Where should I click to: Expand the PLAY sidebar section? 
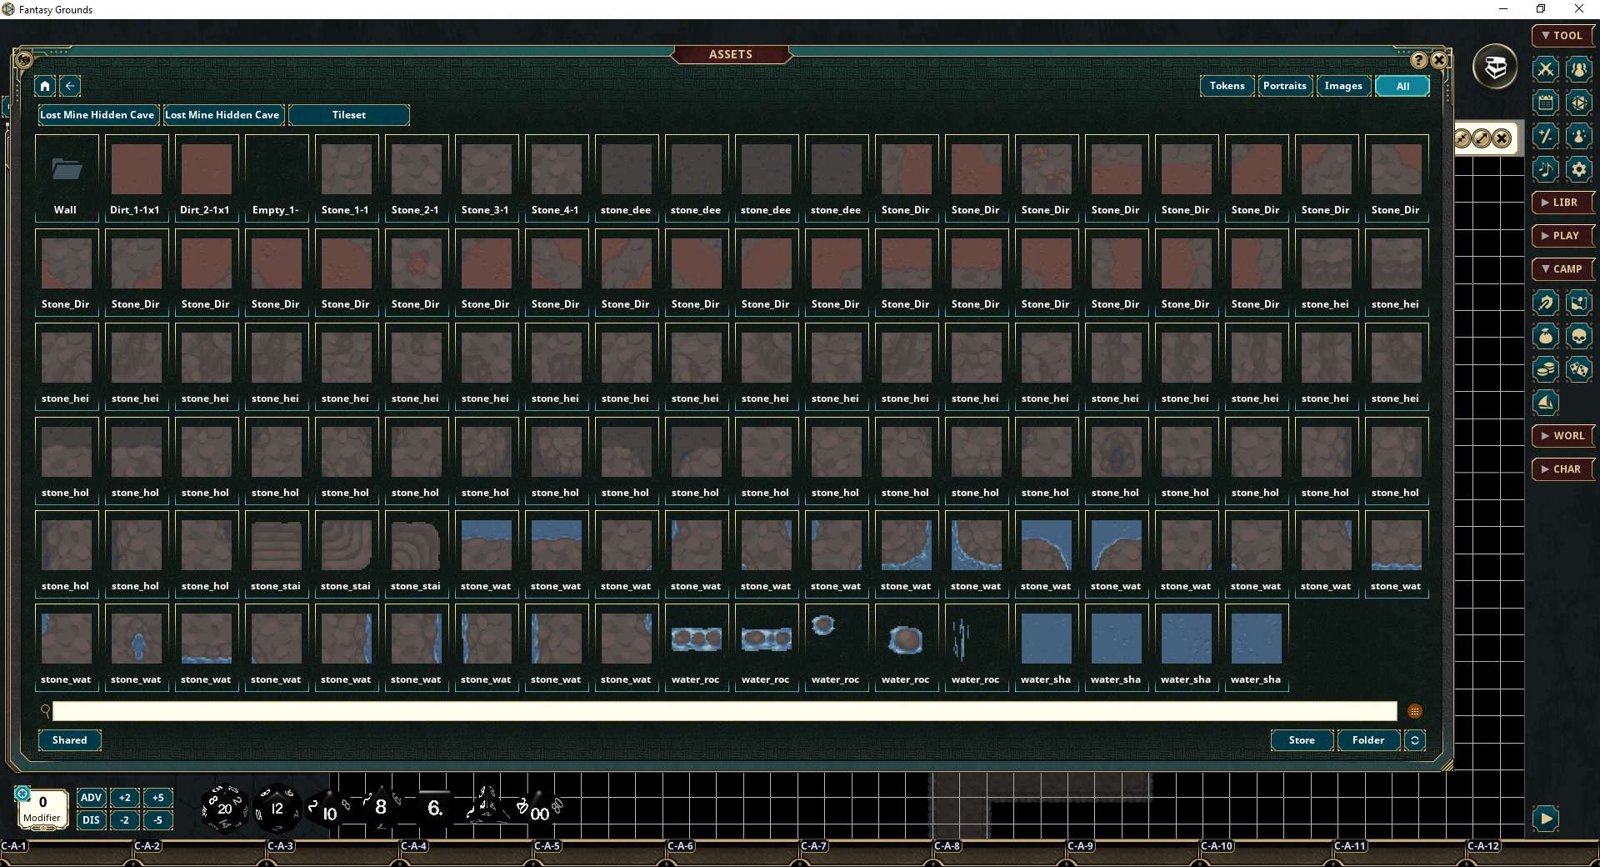[x=1562, y=236]
